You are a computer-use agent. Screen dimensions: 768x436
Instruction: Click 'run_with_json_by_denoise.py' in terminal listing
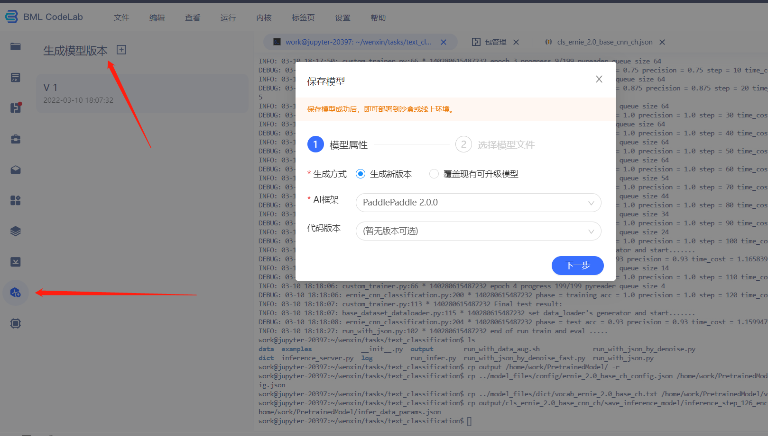[x=644, y=349]
